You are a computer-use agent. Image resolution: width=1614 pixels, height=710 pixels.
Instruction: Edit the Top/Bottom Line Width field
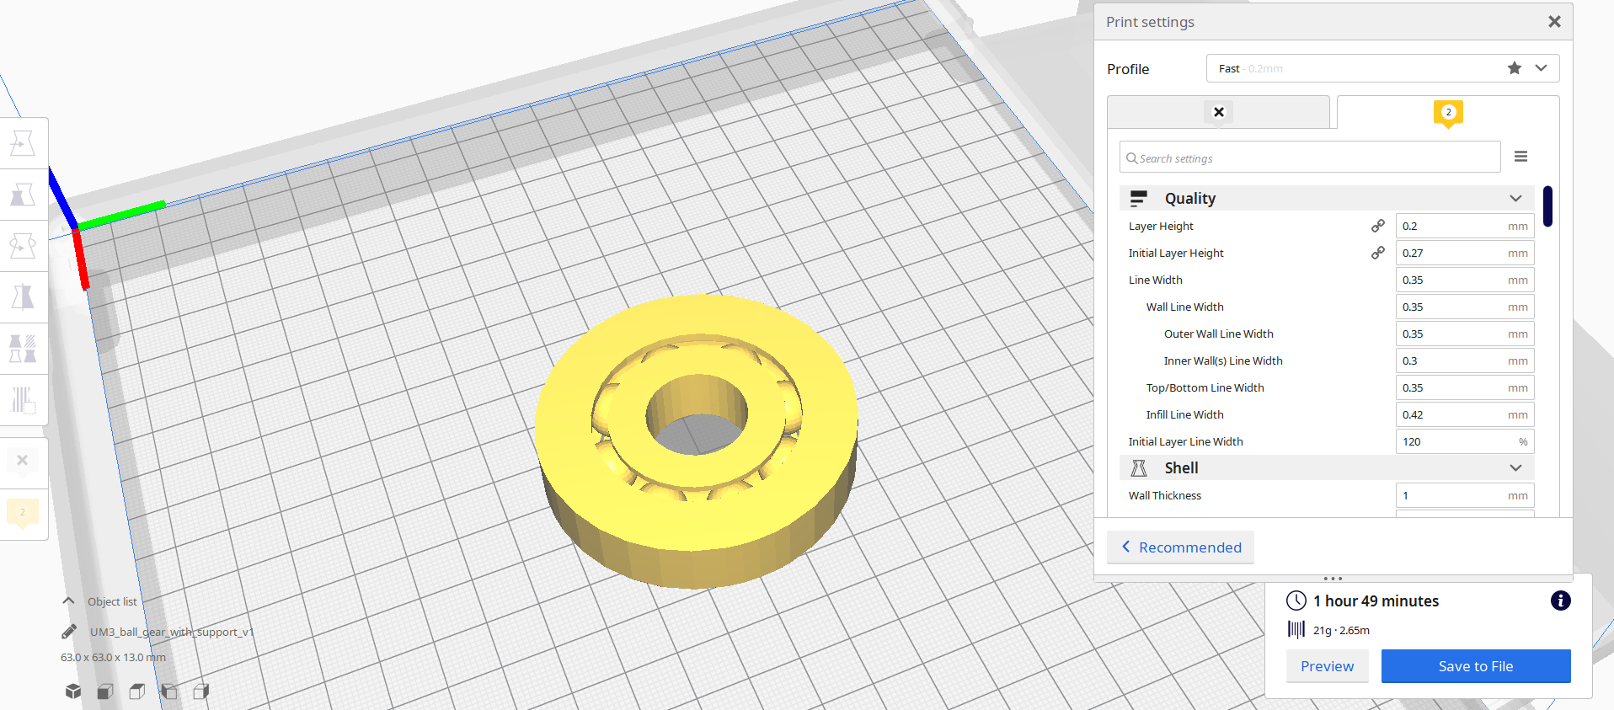[x=1465, y=387]
